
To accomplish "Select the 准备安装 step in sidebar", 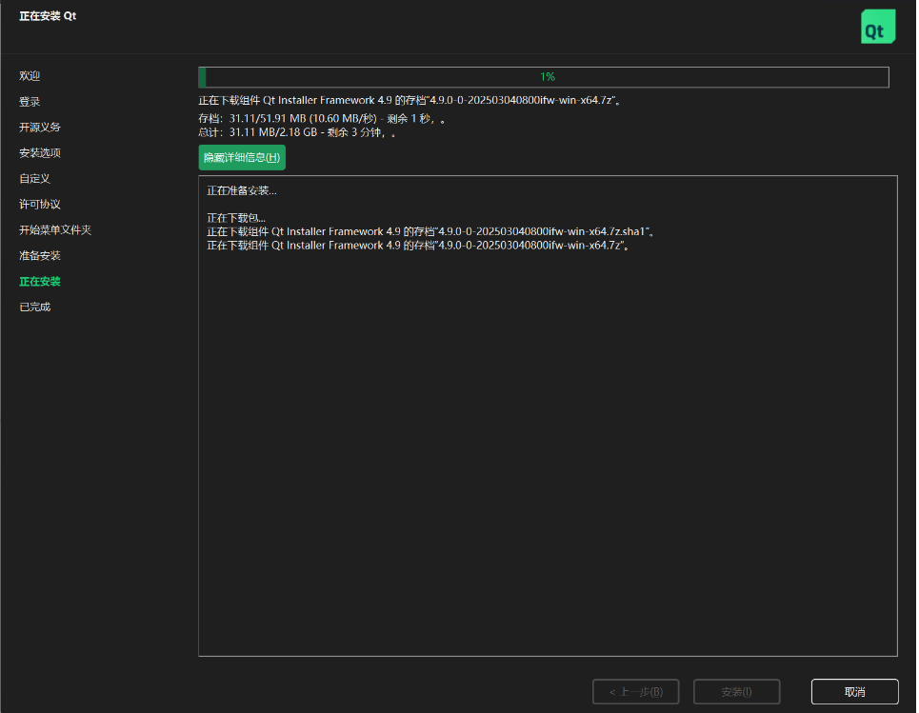I will pyautogui.click(x=40, y=255).
